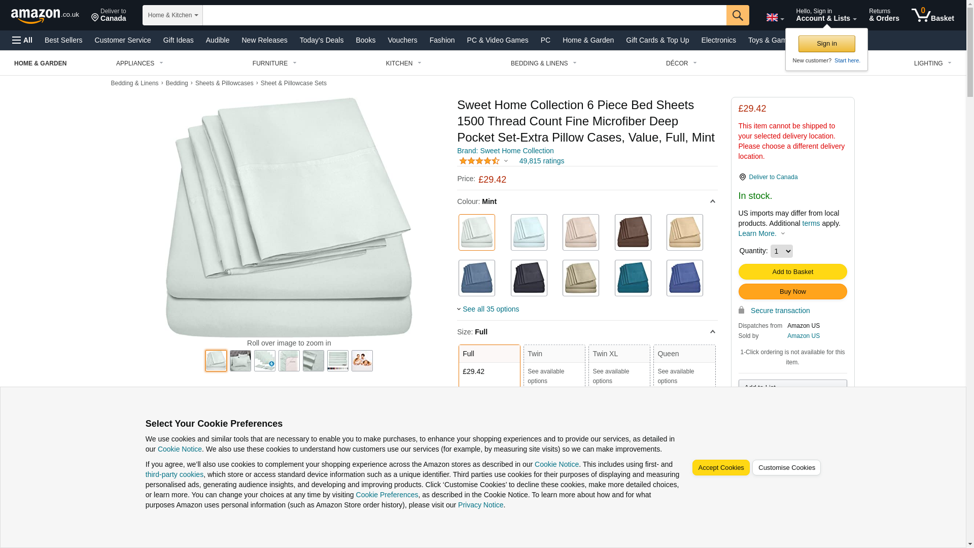Click the Secure transaction lock link
The height and width of the screenshot is (548, 974).
click(x=780, y=311)
